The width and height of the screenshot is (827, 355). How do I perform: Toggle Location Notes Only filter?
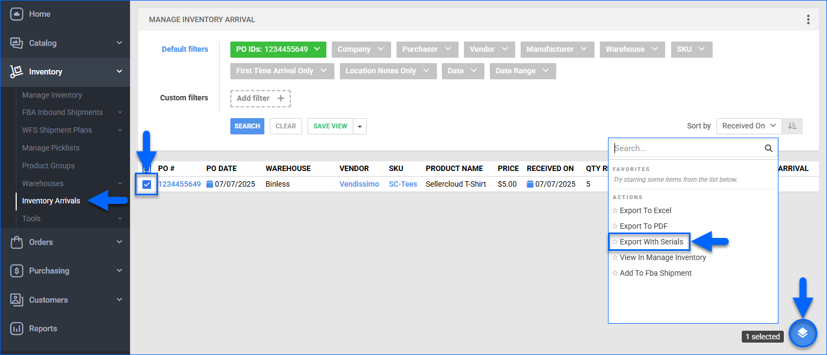387,71
